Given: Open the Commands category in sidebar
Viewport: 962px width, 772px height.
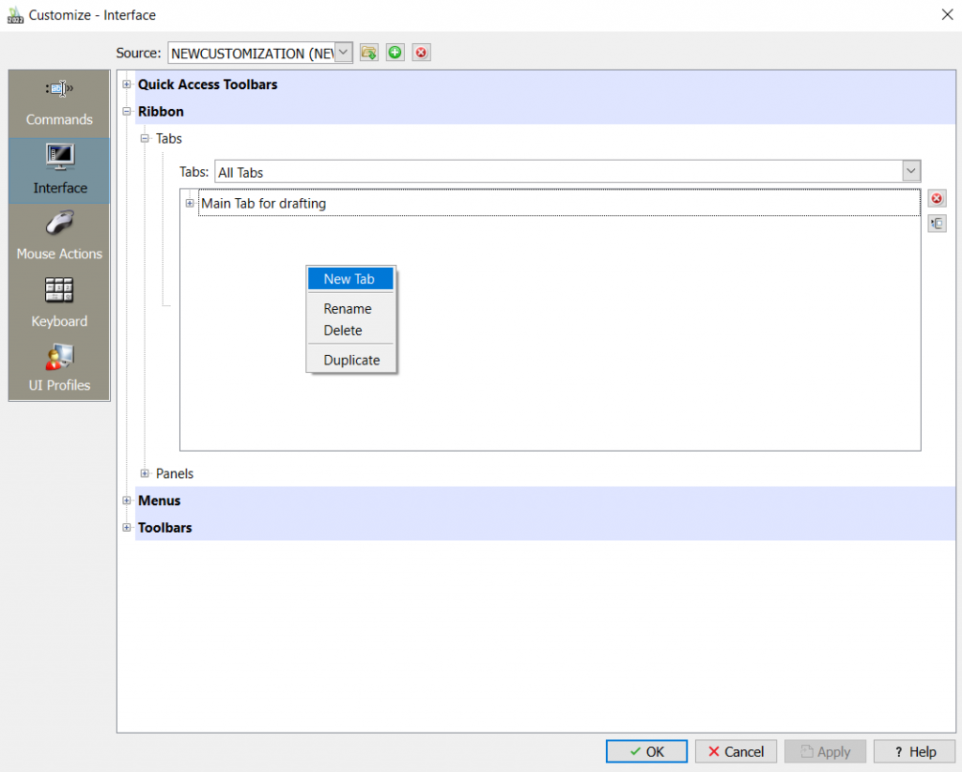Looking at the screenshot, I should 59,103.
